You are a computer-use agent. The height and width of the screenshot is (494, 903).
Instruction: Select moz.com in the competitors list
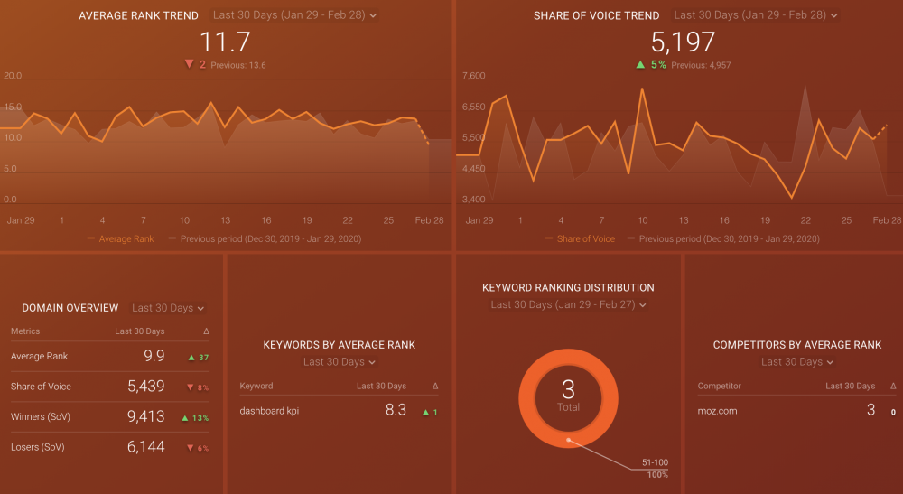click(719, 411)
